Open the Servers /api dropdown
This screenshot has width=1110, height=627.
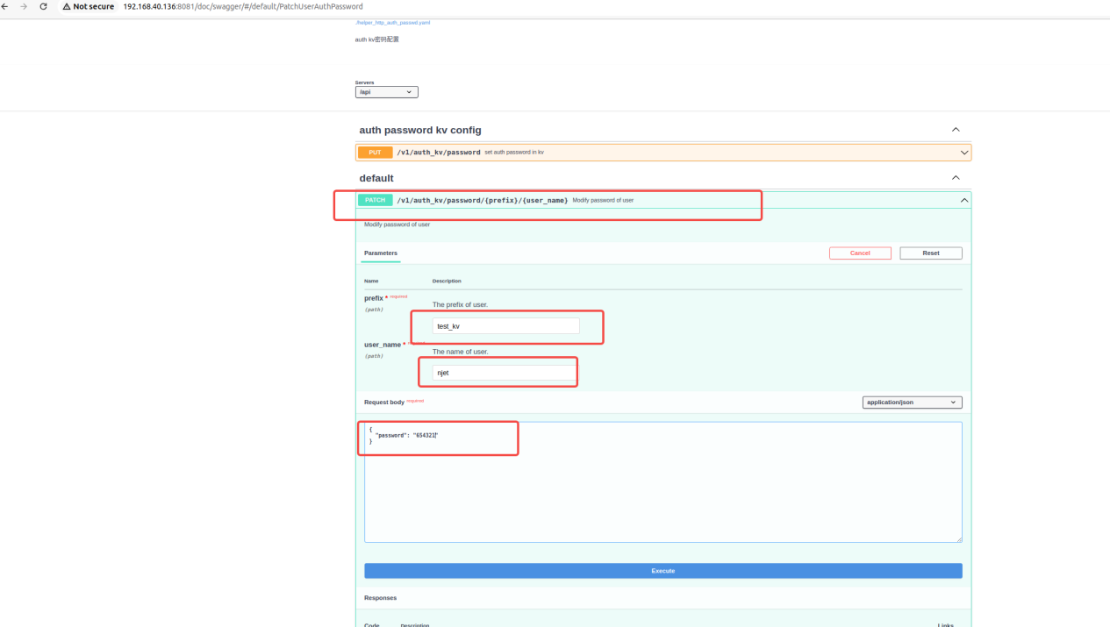tap(386, 92)
